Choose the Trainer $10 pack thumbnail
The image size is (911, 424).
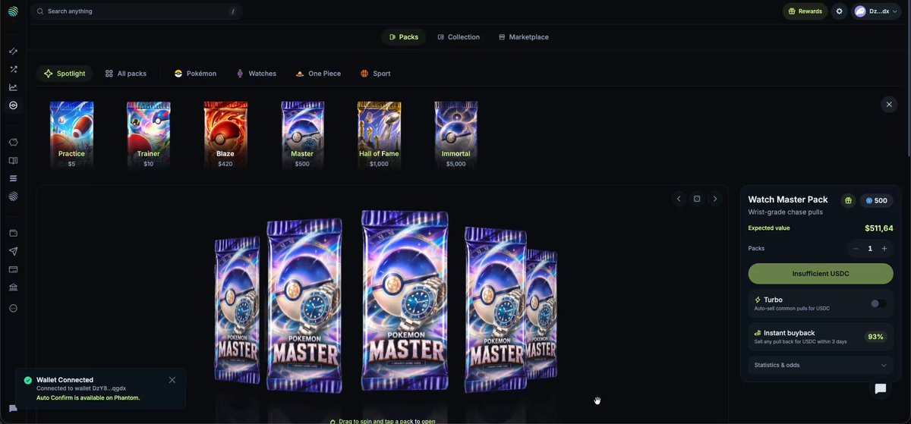(x=149, y=135)
